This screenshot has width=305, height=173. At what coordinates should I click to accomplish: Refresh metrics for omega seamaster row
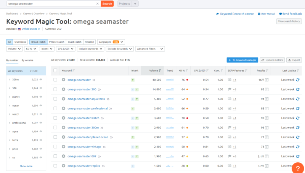coord(298,80)
